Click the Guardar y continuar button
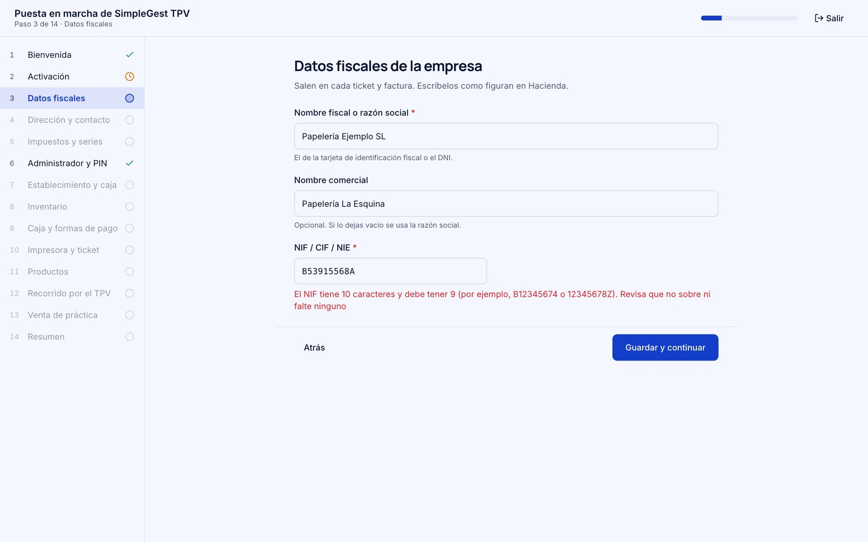Image resolution: width=868 pixels, height=542 pixels. tap(665, 347)
